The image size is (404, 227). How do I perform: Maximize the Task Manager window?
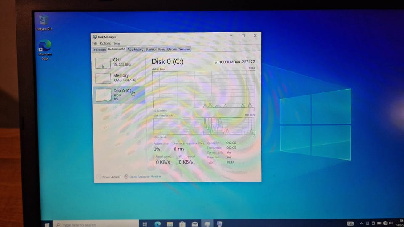(x=243, y=35)
